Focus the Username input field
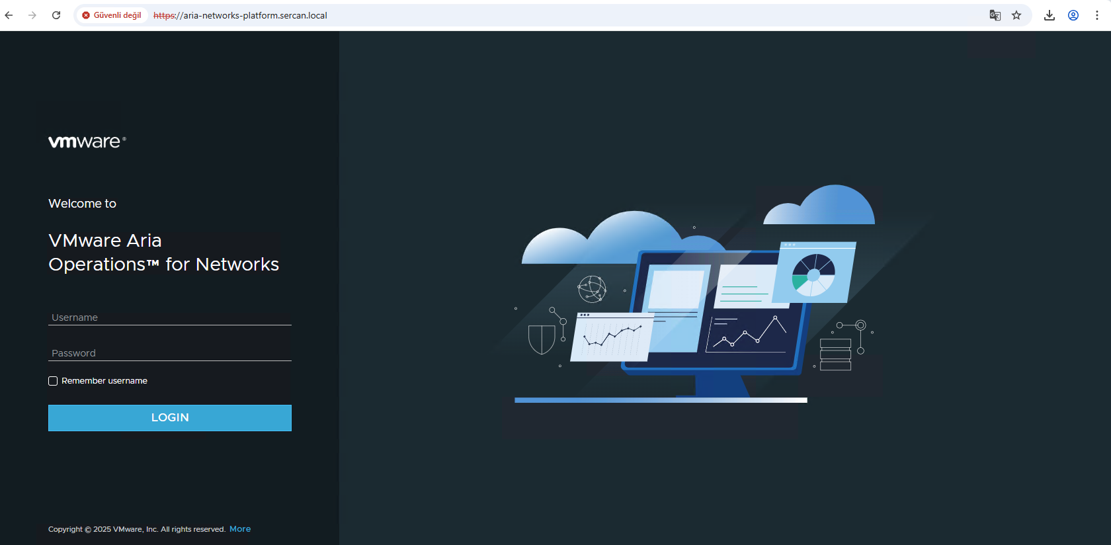 [x=170, y=317]
